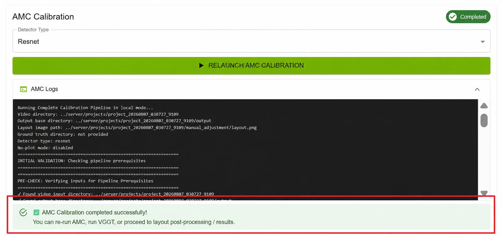Image resolution: width=502 pixels, height=237 pixels.
Task: Click the checkmark icon in Completed badge
Action: (453, 17)
